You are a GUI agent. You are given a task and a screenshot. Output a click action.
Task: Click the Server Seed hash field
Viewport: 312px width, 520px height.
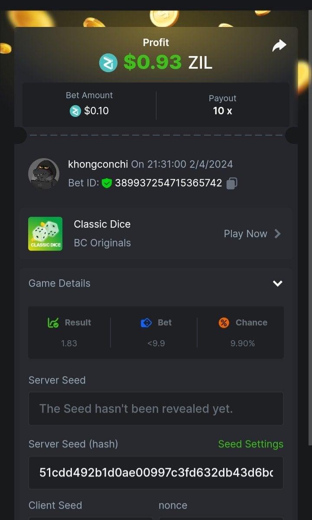point(156,473)
